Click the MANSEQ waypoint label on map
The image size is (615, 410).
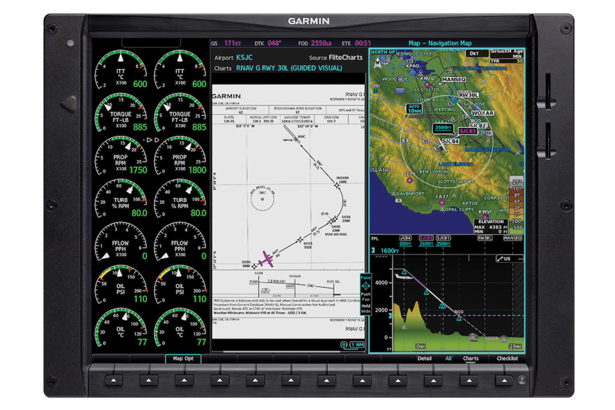(x=454, y=79)
